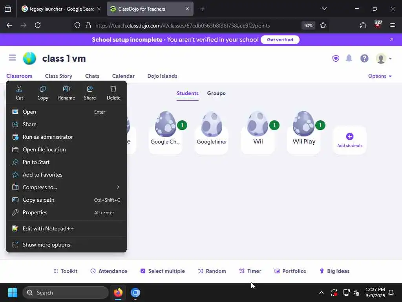Viewport: 402px width, 302px height.
Task: Switch to the Class Story tab
Action: pyautogui.click(x=58, y=76)
